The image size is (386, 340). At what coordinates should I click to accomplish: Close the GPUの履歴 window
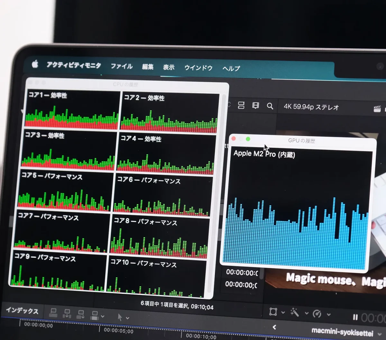coord(234,139)
